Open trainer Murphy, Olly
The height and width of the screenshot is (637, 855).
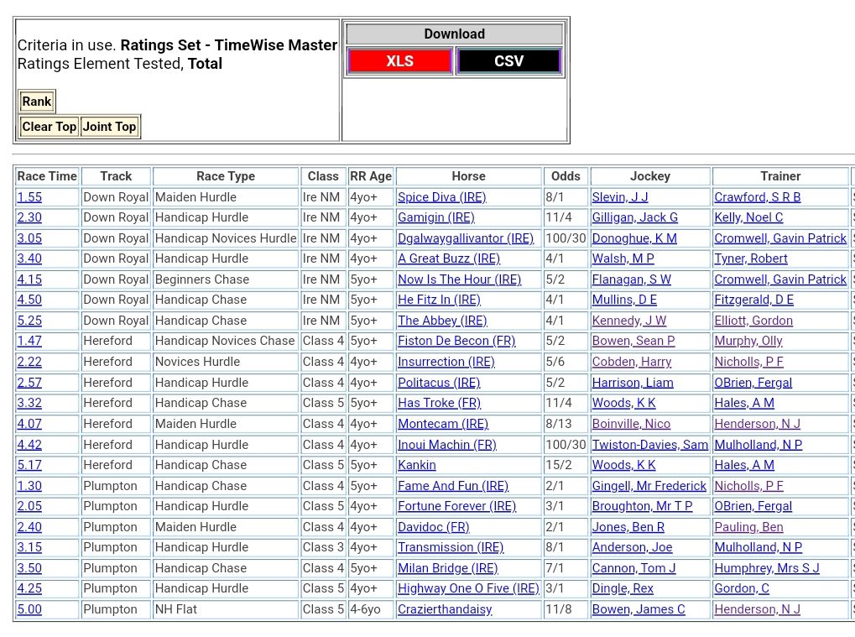(748, 341)
